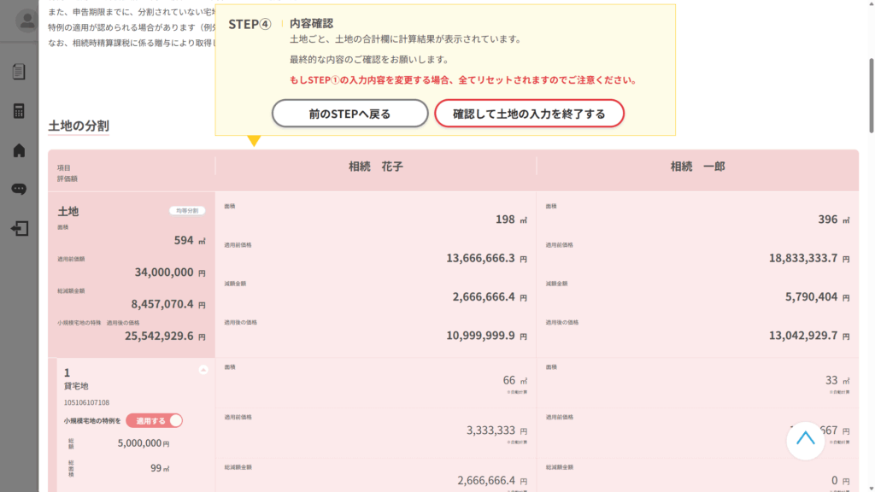Image resolution: width=875 pixels, height=492 pixels.
Task: Click the scroll-to-top arrow button
Action: coord(805,439)
